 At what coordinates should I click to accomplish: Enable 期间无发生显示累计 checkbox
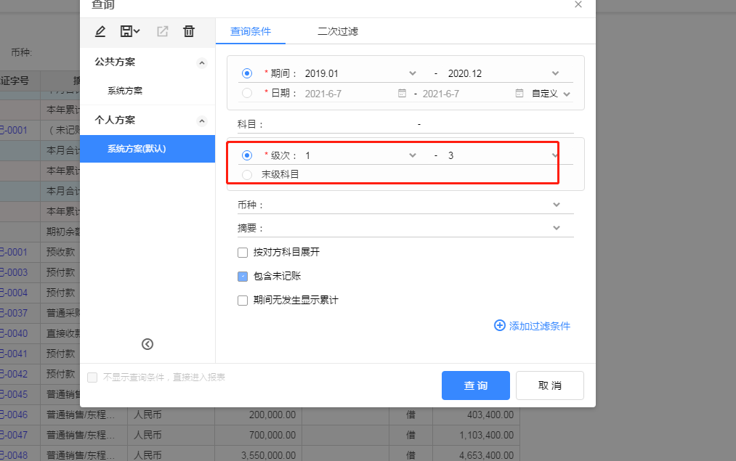tap(243, 301)
